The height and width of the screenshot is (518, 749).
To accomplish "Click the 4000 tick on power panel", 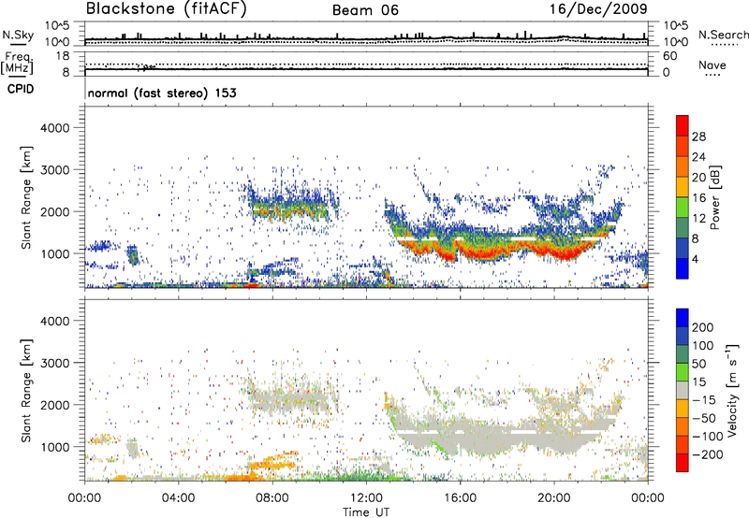I will pyautogui.click(x=54, y=128).
